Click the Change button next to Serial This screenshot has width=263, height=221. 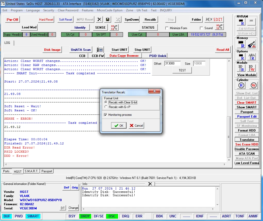coord(73,208)
